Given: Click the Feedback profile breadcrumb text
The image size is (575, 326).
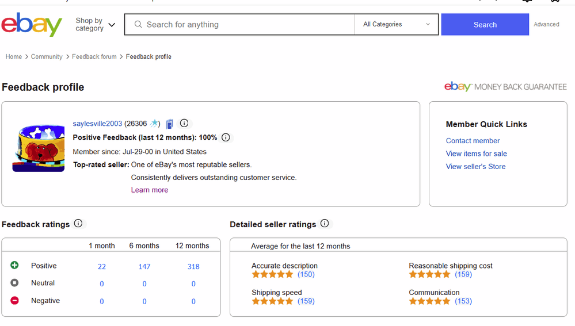Looking at the screenshot, I should [x=148, y=57].
